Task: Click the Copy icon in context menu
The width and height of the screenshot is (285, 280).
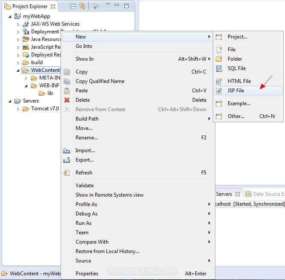Action: (67, 72)
